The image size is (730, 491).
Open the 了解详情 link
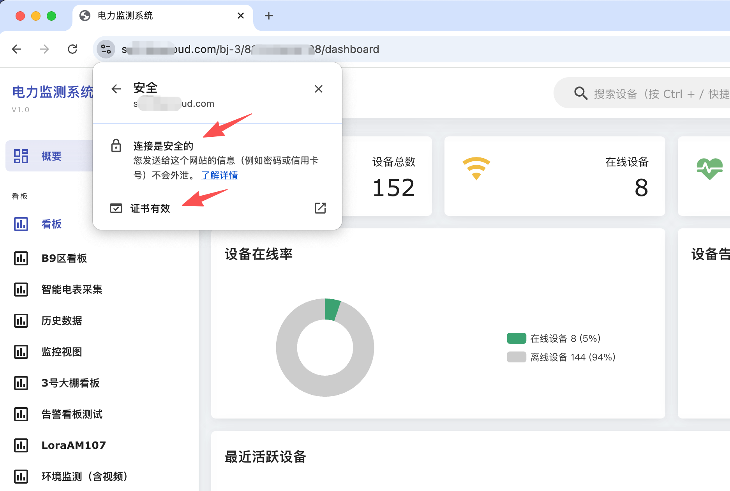click(219, 175)
